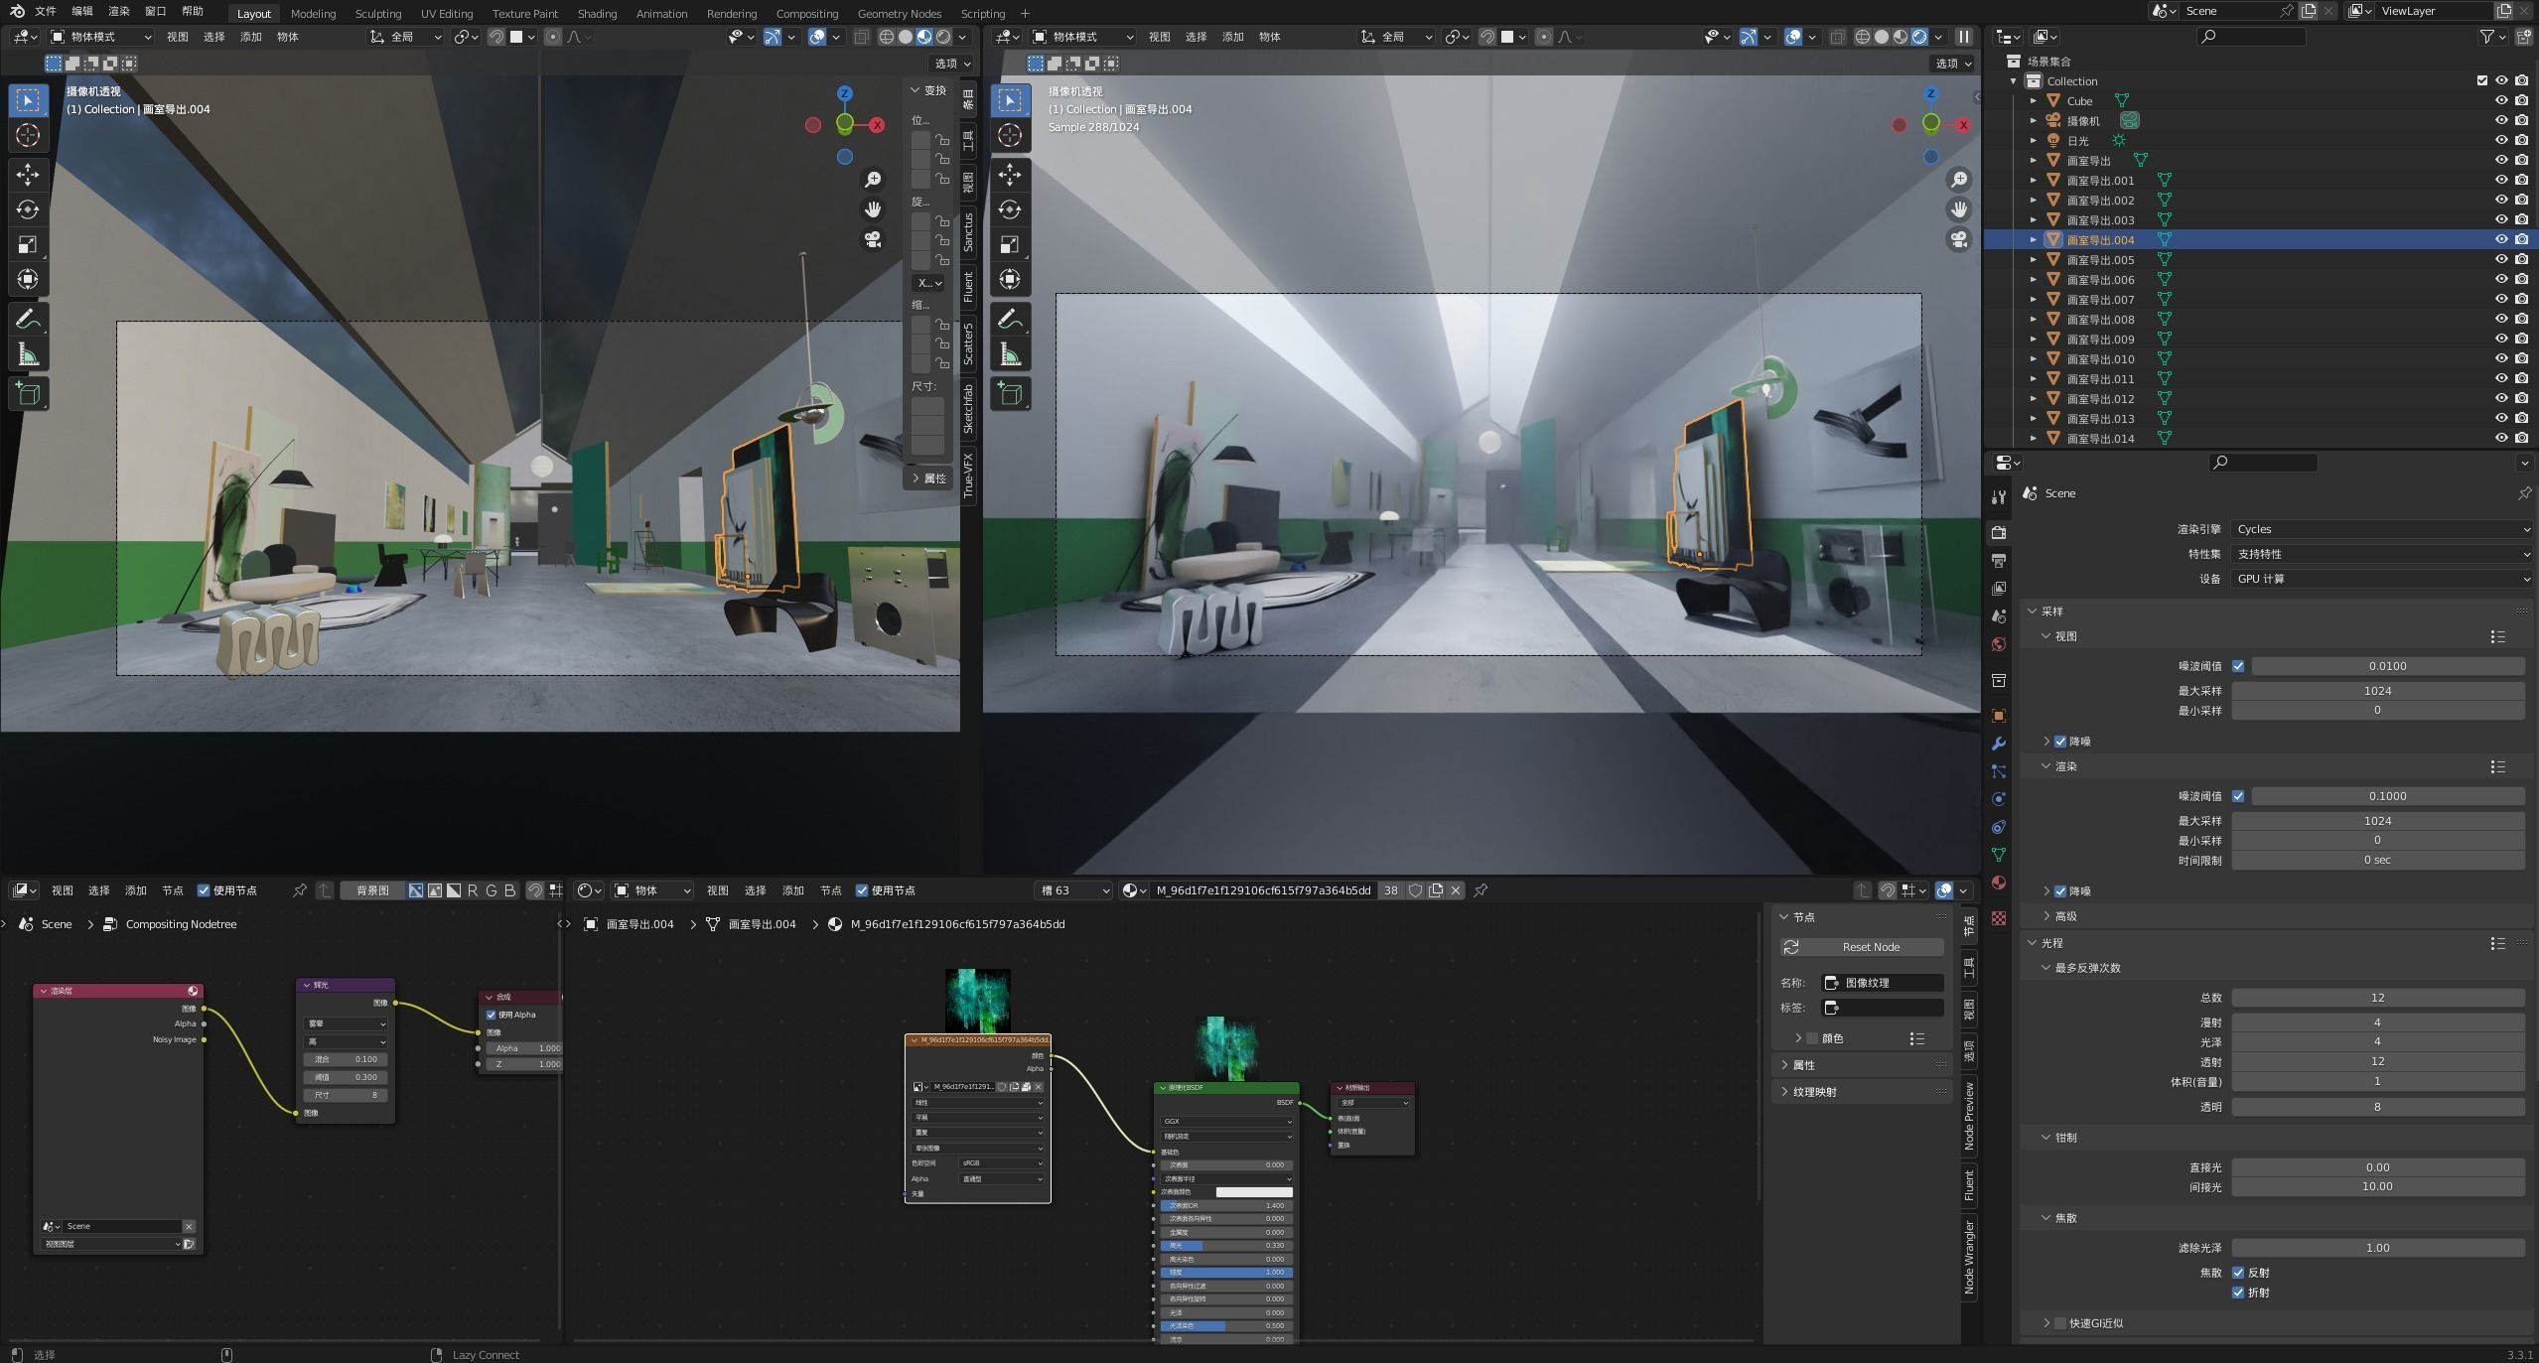Toggle render noise threshold checkbox
This screenshot has height=1363, width=2539.
tap(2238, 796)
